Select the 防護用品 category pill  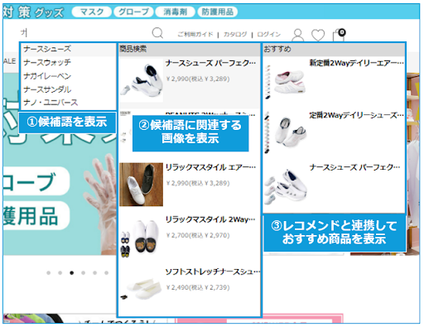point(218,12)
